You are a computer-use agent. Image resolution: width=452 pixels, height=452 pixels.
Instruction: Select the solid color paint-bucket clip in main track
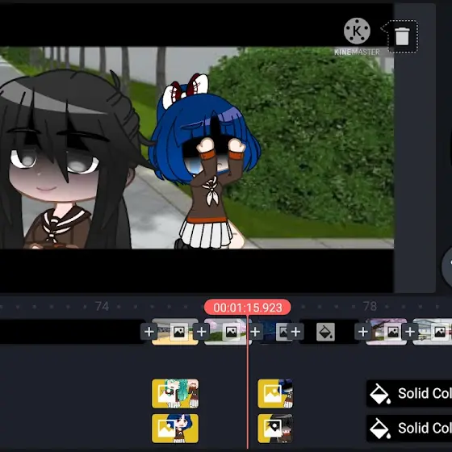click(x=329, y=332)
